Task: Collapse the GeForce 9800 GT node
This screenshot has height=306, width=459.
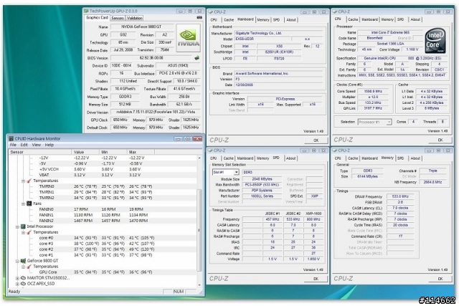Action: (17, 261)
